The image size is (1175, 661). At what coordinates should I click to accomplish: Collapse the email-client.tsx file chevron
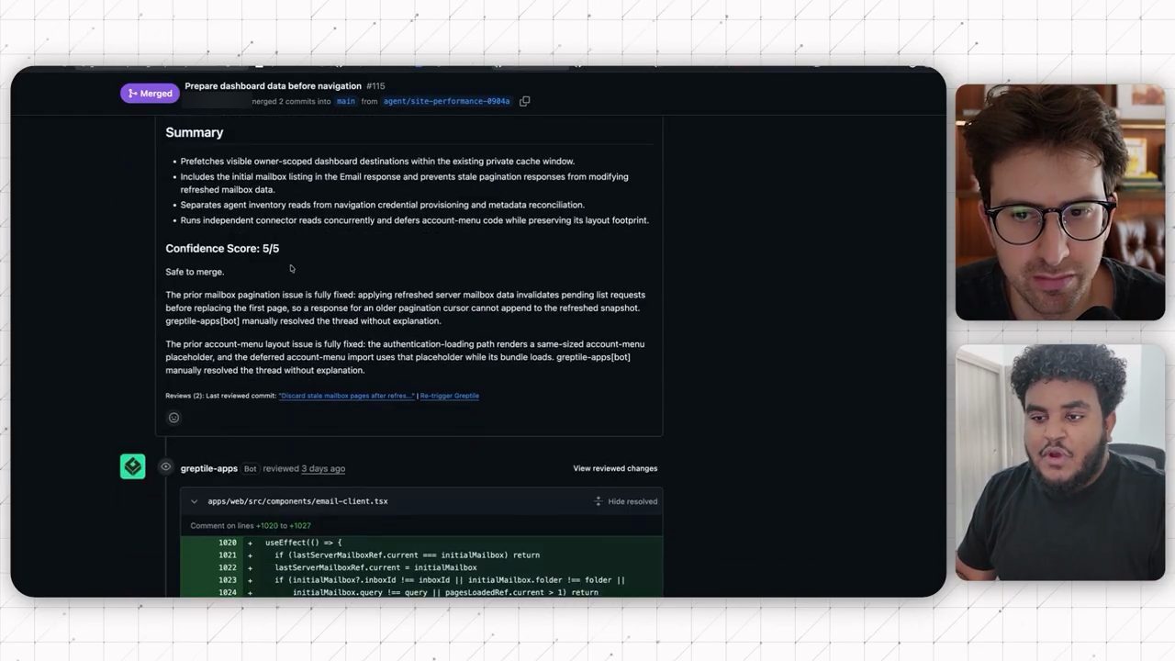(194, 501)
